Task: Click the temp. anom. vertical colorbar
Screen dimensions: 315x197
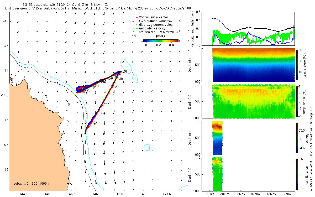Action: click(x=297, y=101)
